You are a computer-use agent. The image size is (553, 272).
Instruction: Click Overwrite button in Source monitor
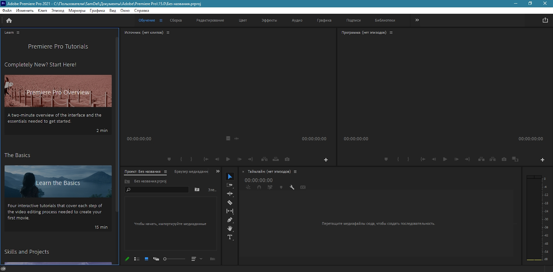(276, 159)
